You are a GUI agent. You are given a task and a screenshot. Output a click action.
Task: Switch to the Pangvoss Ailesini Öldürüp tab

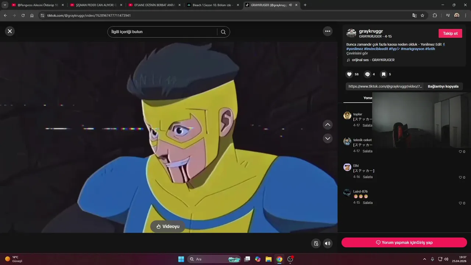pyautogui.click(x=38, y=5)
